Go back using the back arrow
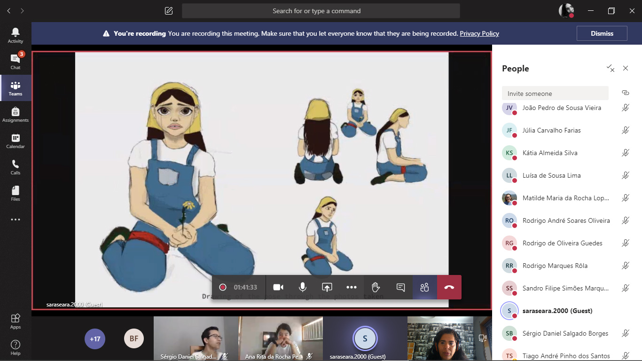 [8, 11]
